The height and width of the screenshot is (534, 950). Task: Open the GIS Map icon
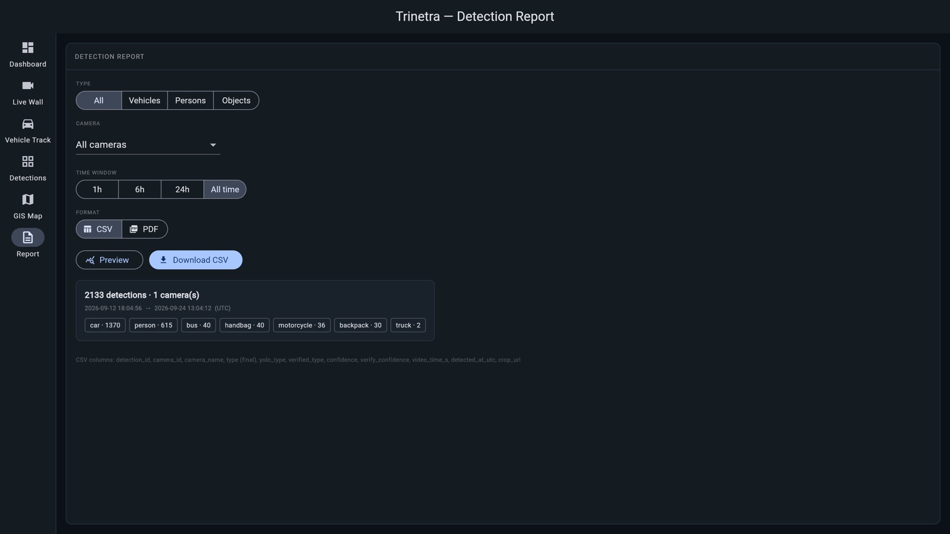click(28, 199)
